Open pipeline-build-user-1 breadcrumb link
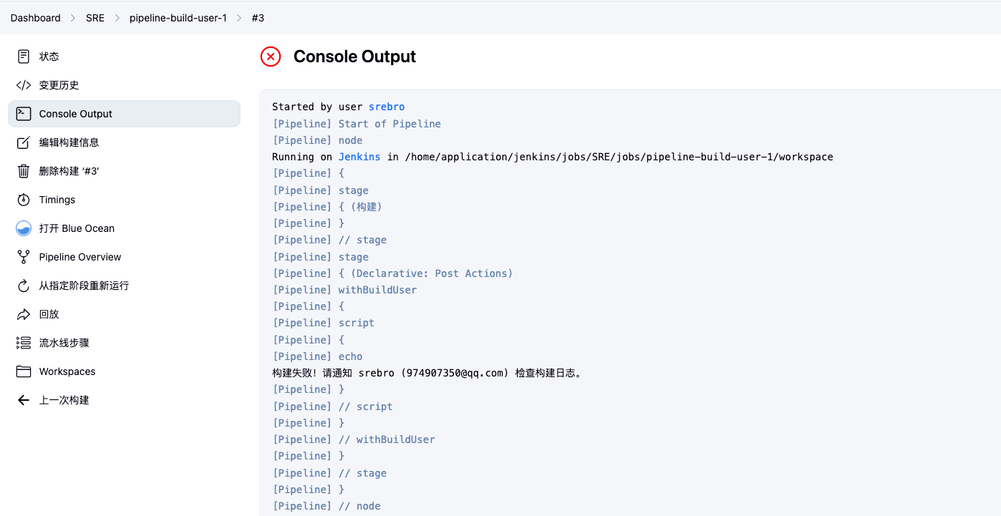 [x=178, y=18]
